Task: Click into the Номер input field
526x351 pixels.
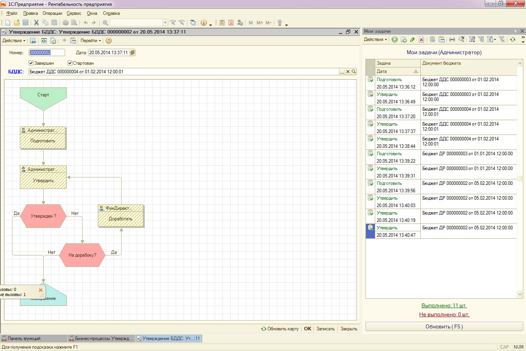Action: tap(47, 53)
